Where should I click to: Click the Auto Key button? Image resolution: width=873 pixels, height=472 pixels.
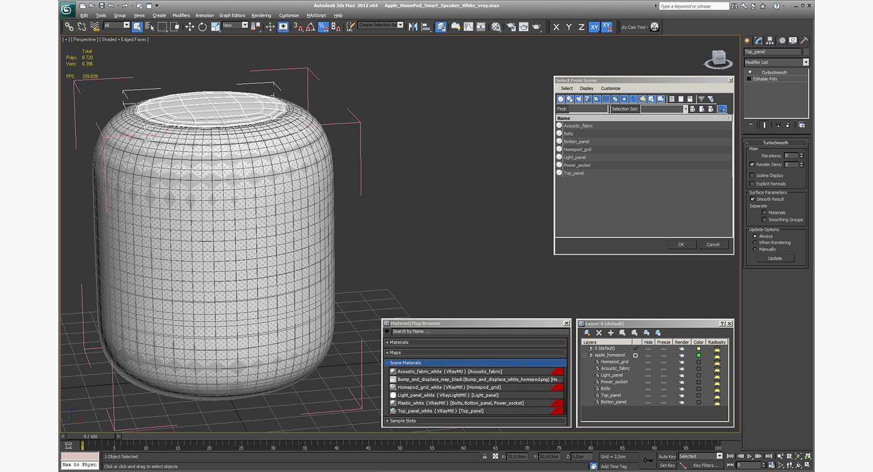[667, 456]
